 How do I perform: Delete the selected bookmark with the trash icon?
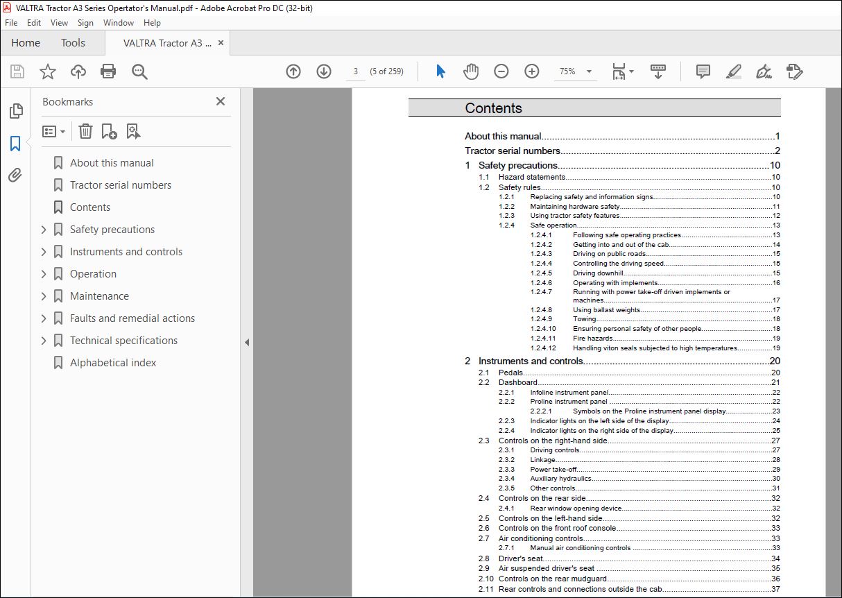[x=85, y=131]
